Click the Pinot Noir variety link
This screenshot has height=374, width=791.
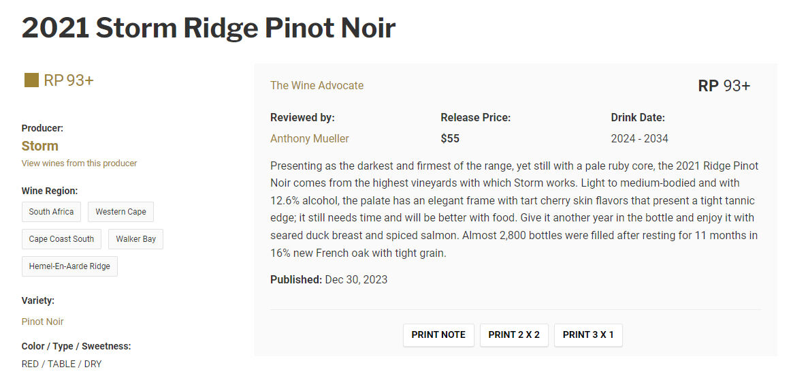pyautogui.click(x=42, y=322)
